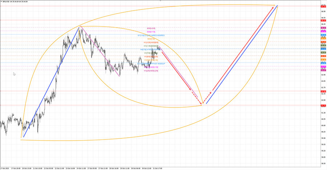327x170 pixels.
Task: Select the orange 64.26 price tag
Action: tap(323, 60)
